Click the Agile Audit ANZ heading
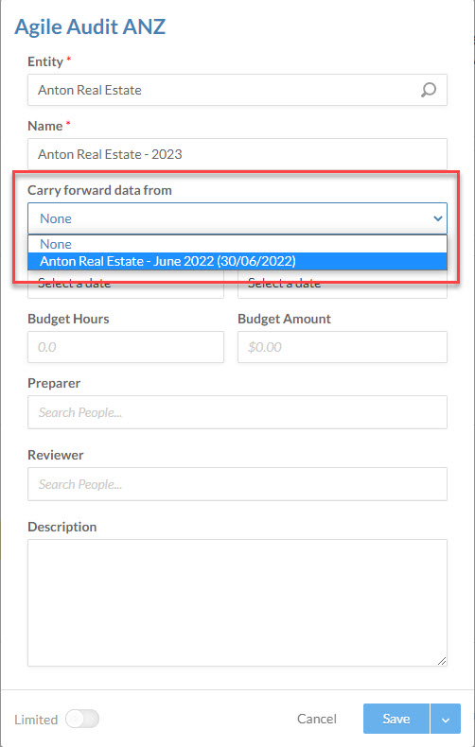Viewport: 475px width, 747px height. coord(90,27)
